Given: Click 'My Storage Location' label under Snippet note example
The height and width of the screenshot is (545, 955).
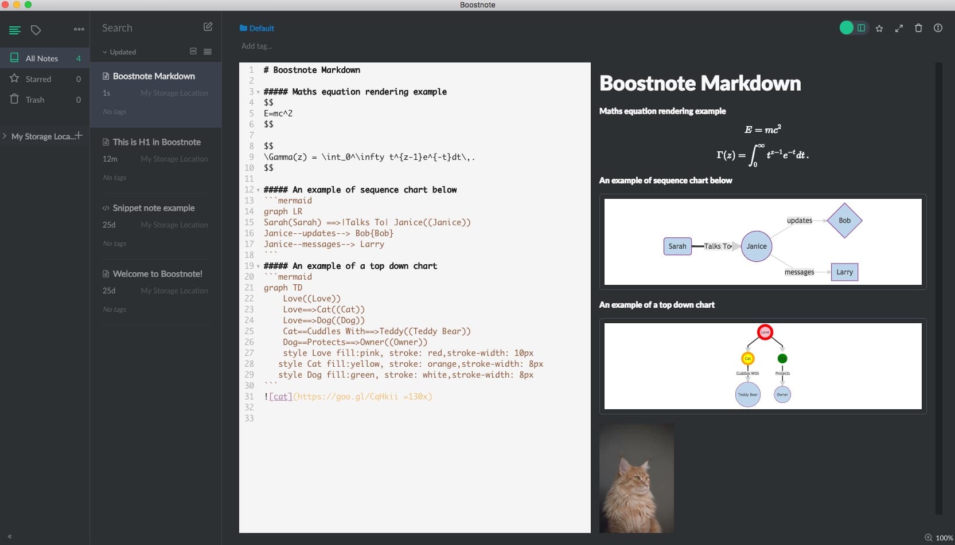Looking at the screenshot, I should [174, 225].
